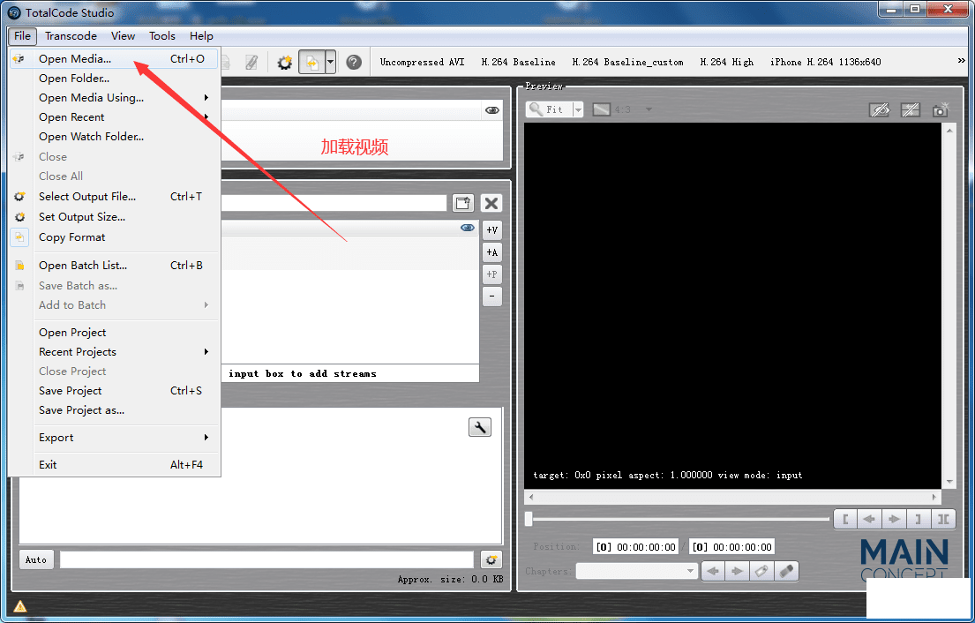Select Save Project in the File menu
Screen dimensions: 975x623
pos(115,391)
